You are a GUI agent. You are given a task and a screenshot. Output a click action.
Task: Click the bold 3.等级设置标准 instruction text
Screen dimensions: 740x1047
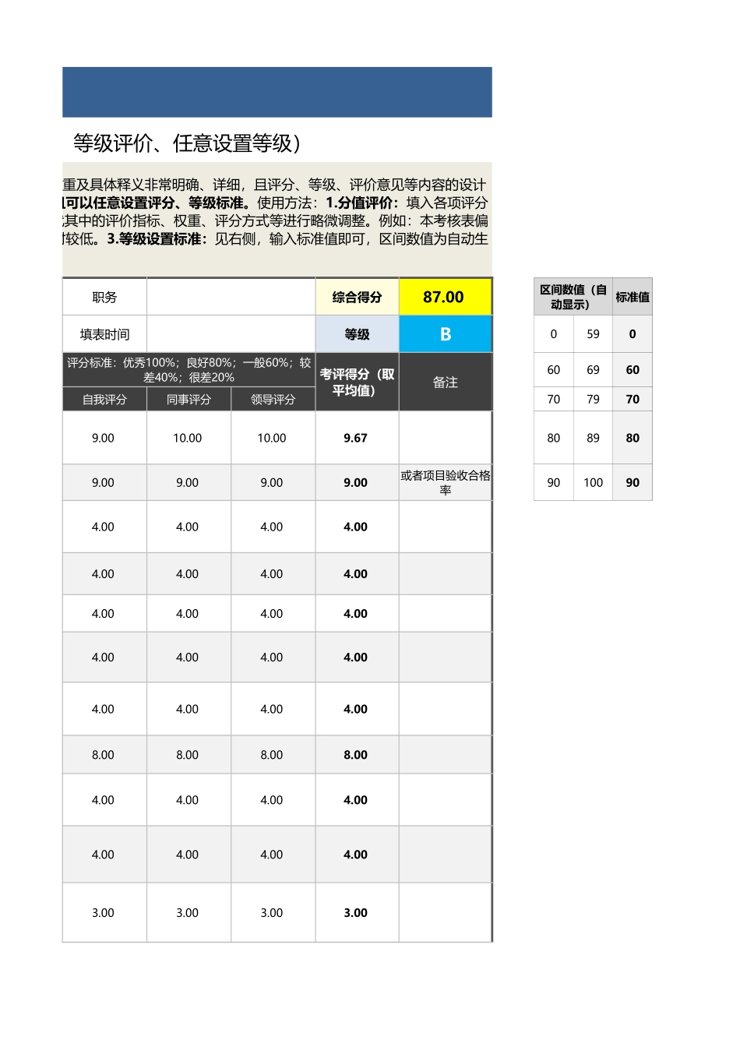(x=157, y=239)
